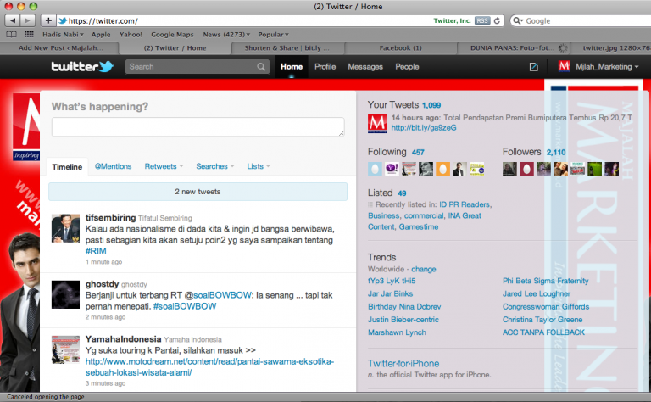Click the RSS badge in address bar
This screenshot has width=651, height=402.
click(481, 20)
